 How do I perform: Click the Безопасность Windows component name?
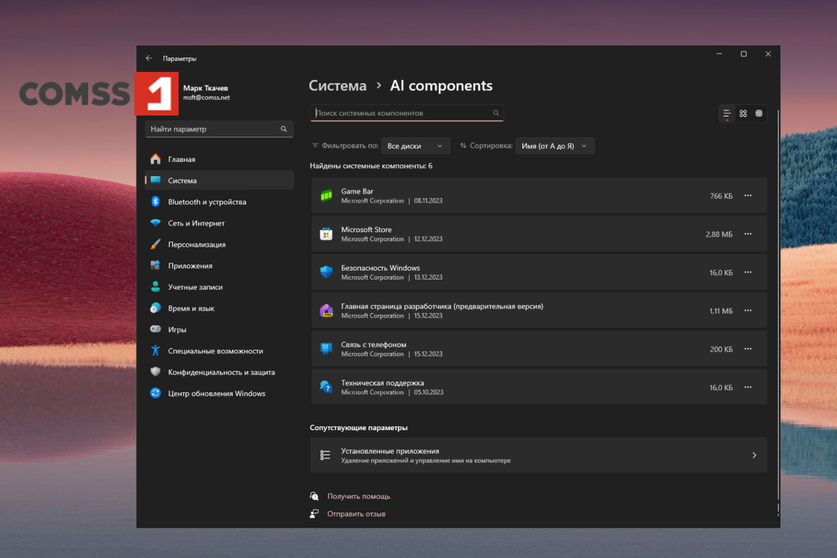click(381, 268)
